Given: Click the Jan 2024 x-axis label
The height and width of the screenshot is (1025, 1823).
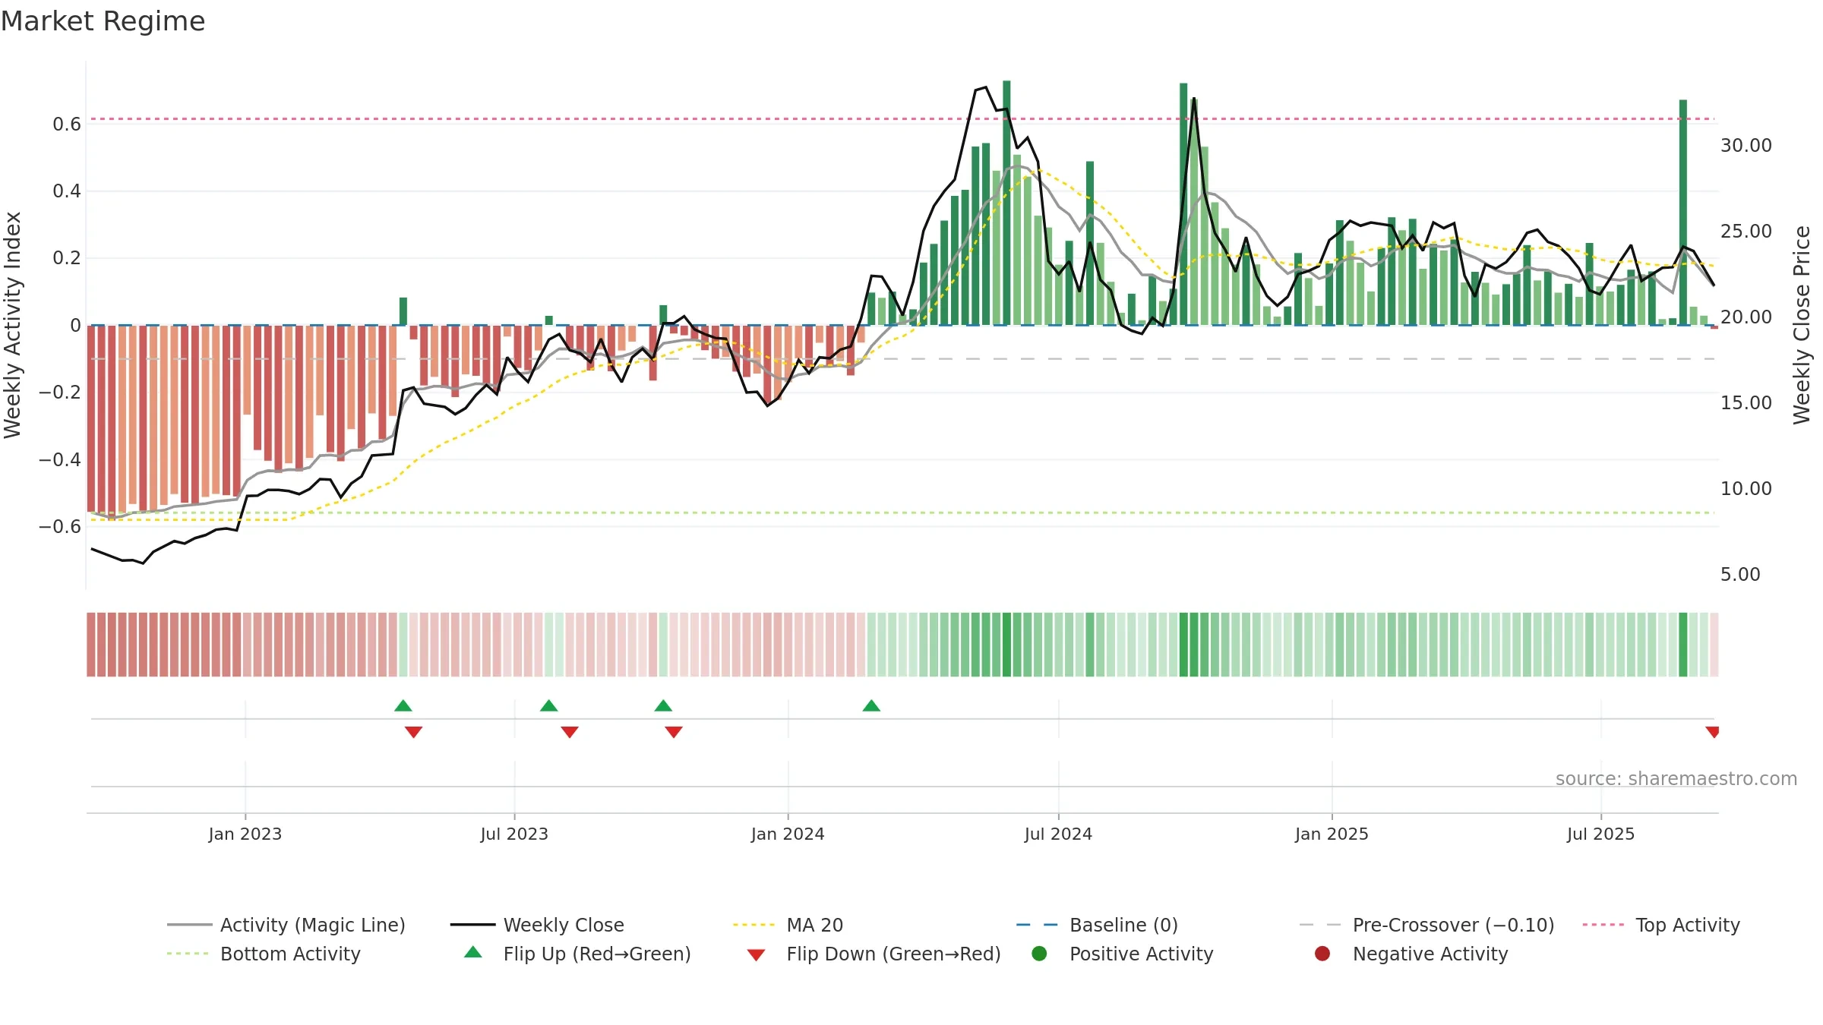Looking at the screenshot, I should pyautogui.click(x=788, y=834).
